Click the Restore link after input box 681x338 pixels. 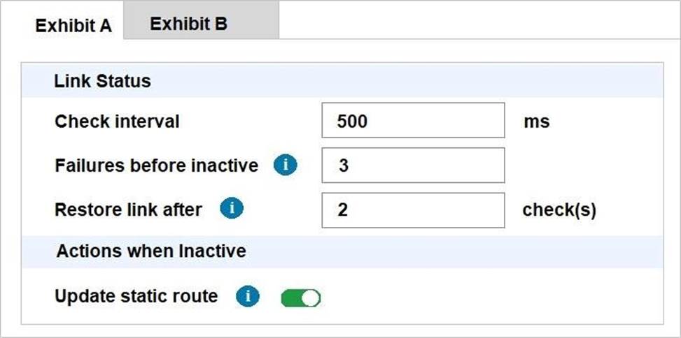point(413,210)
